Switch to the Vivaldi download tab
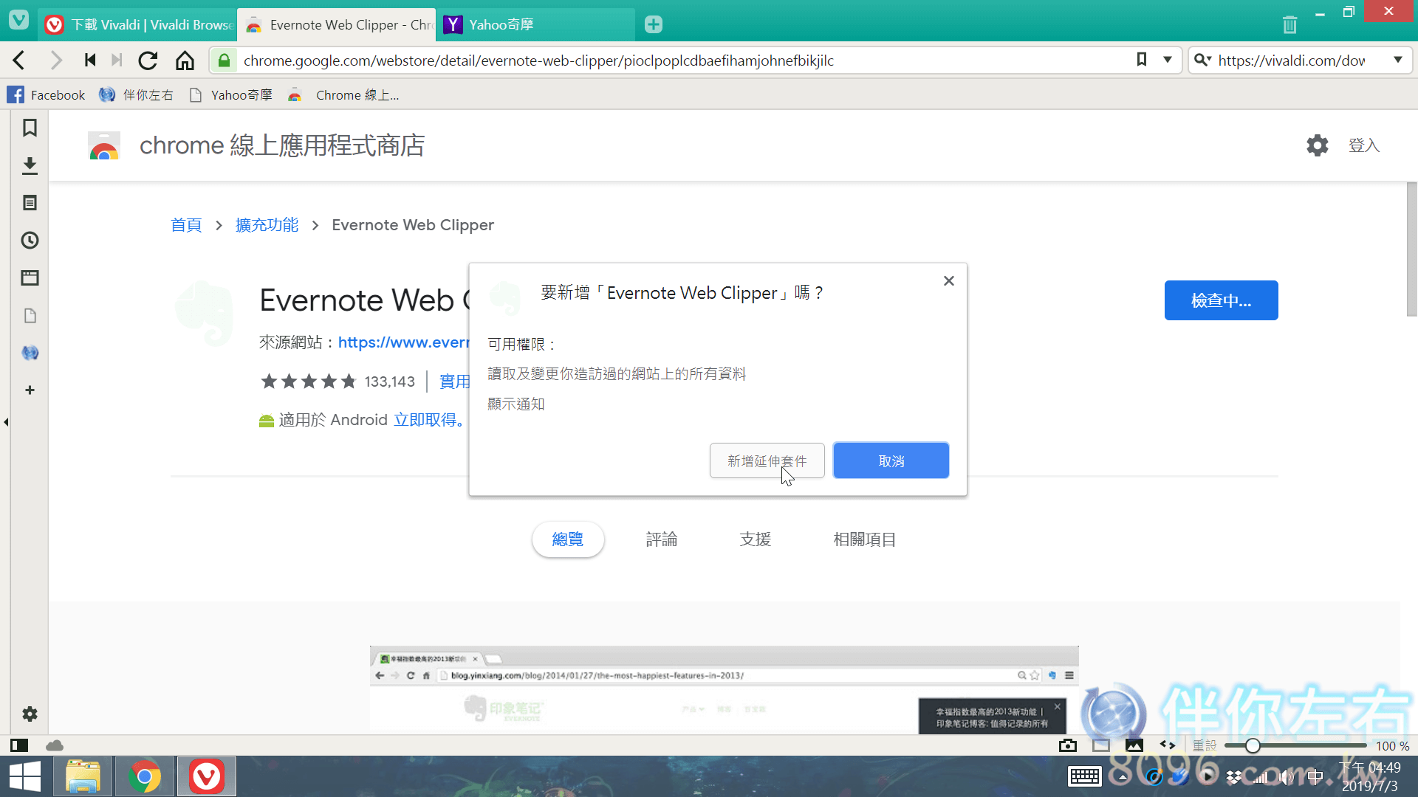Viewport: 1418px width, 797px height. [x=137, y=25]
